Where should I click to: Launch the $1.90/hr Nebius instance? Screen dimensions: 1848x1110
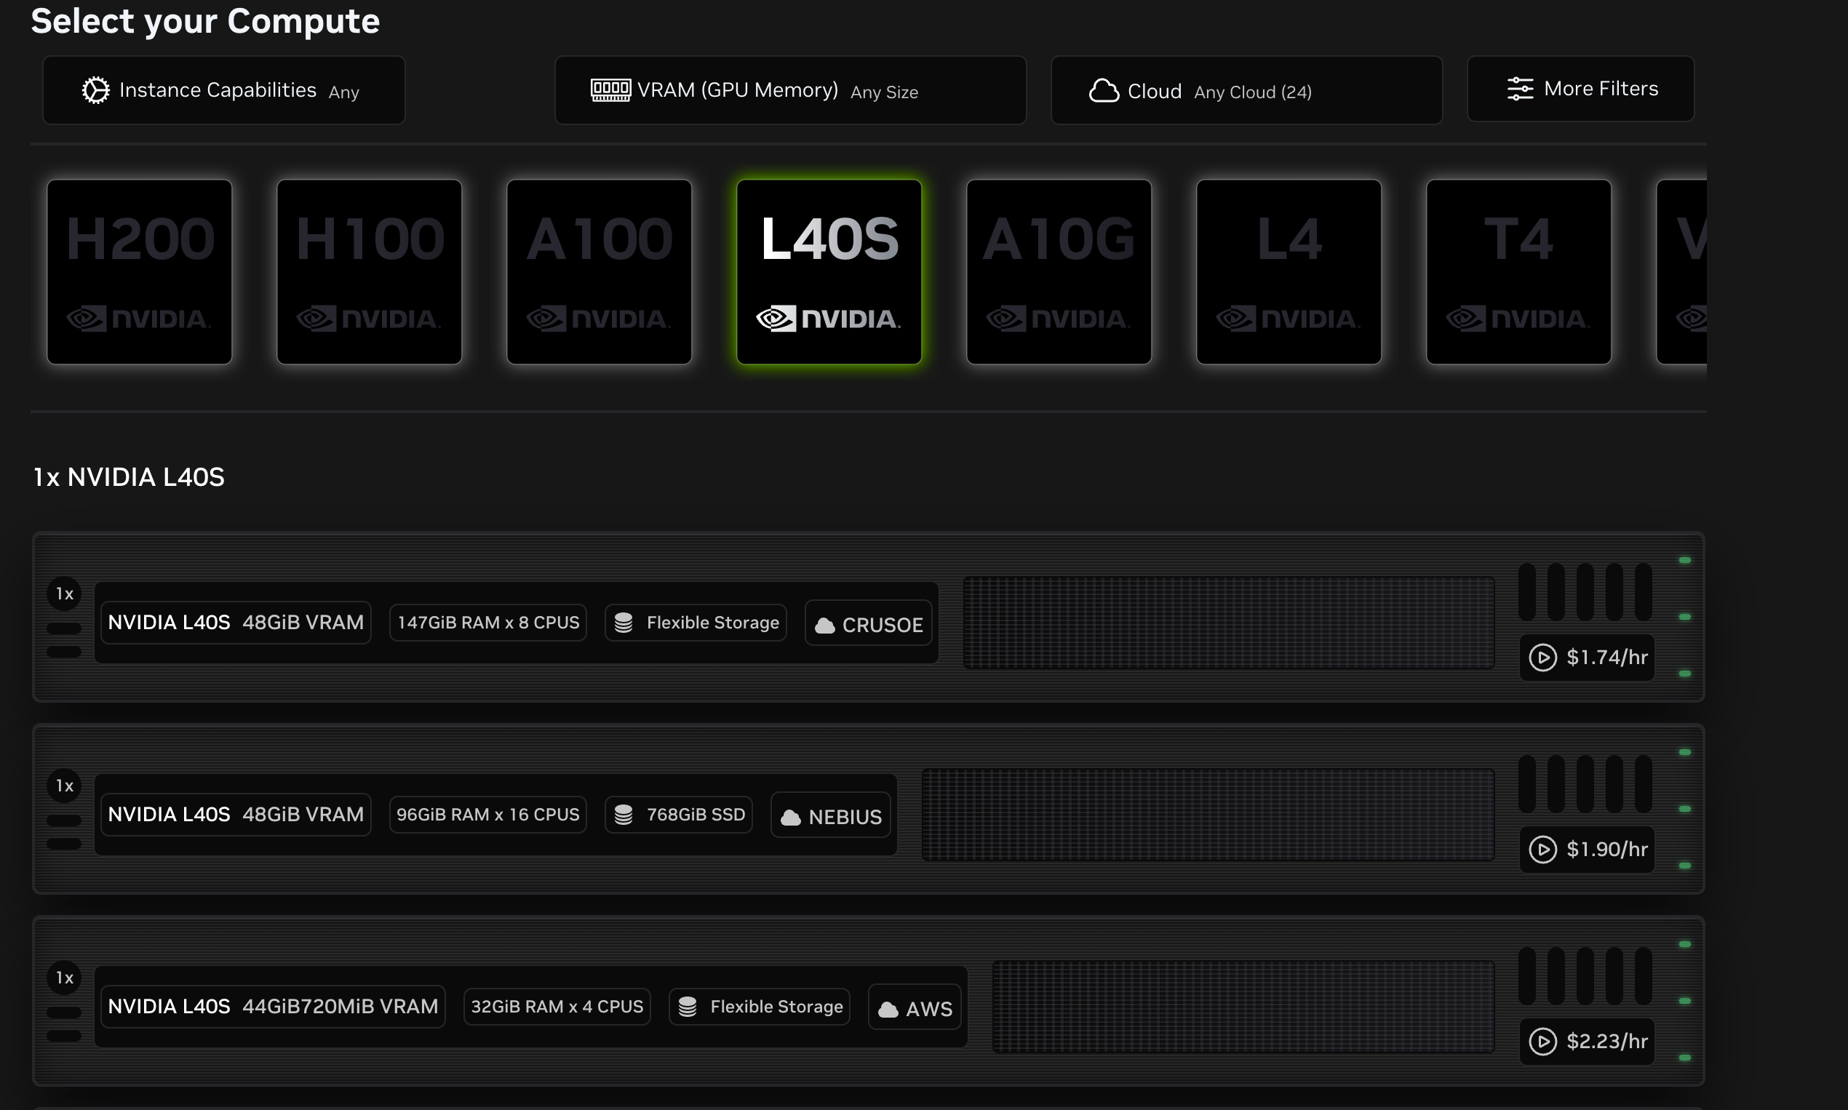1587,849
